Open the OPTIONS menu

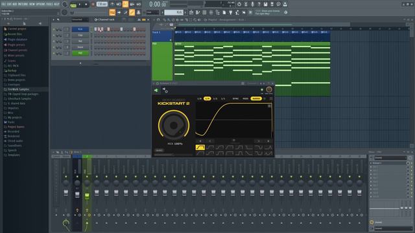click(40, 5)
